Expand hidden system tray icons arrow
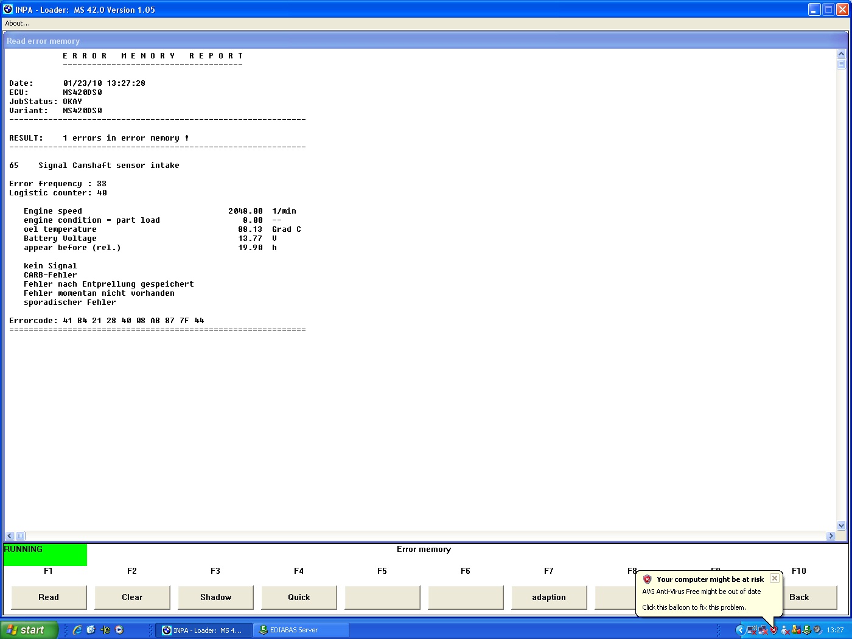Screen dimensions: 852x639 pyautogui.click(x=741, y=630)
